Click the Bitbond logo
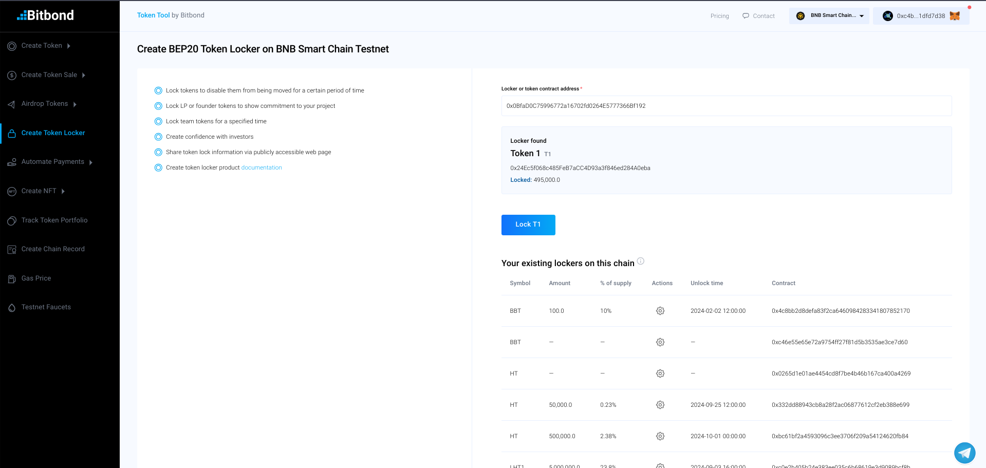Viewport: 986px width, 468px height. 46,15
